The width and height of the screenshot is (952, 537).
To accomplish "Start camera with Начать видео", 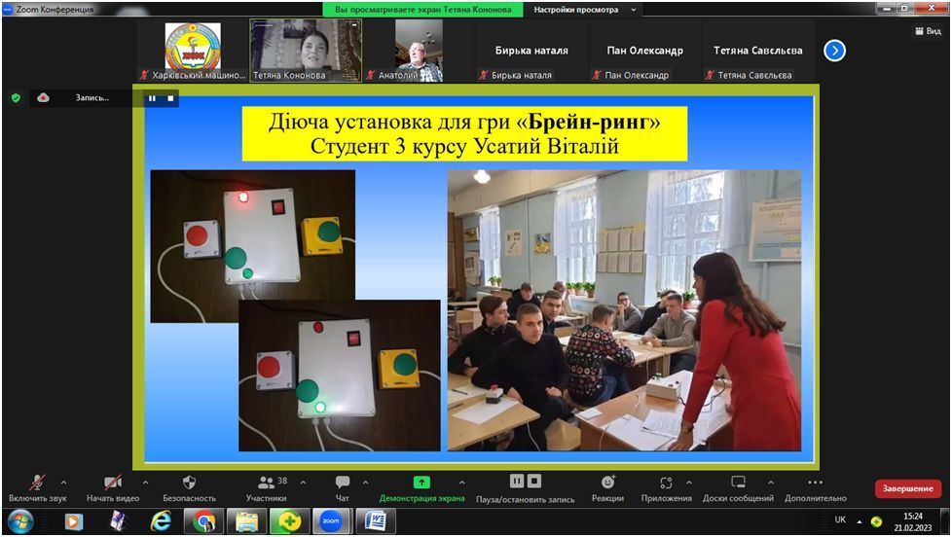I will click(113, 488).
